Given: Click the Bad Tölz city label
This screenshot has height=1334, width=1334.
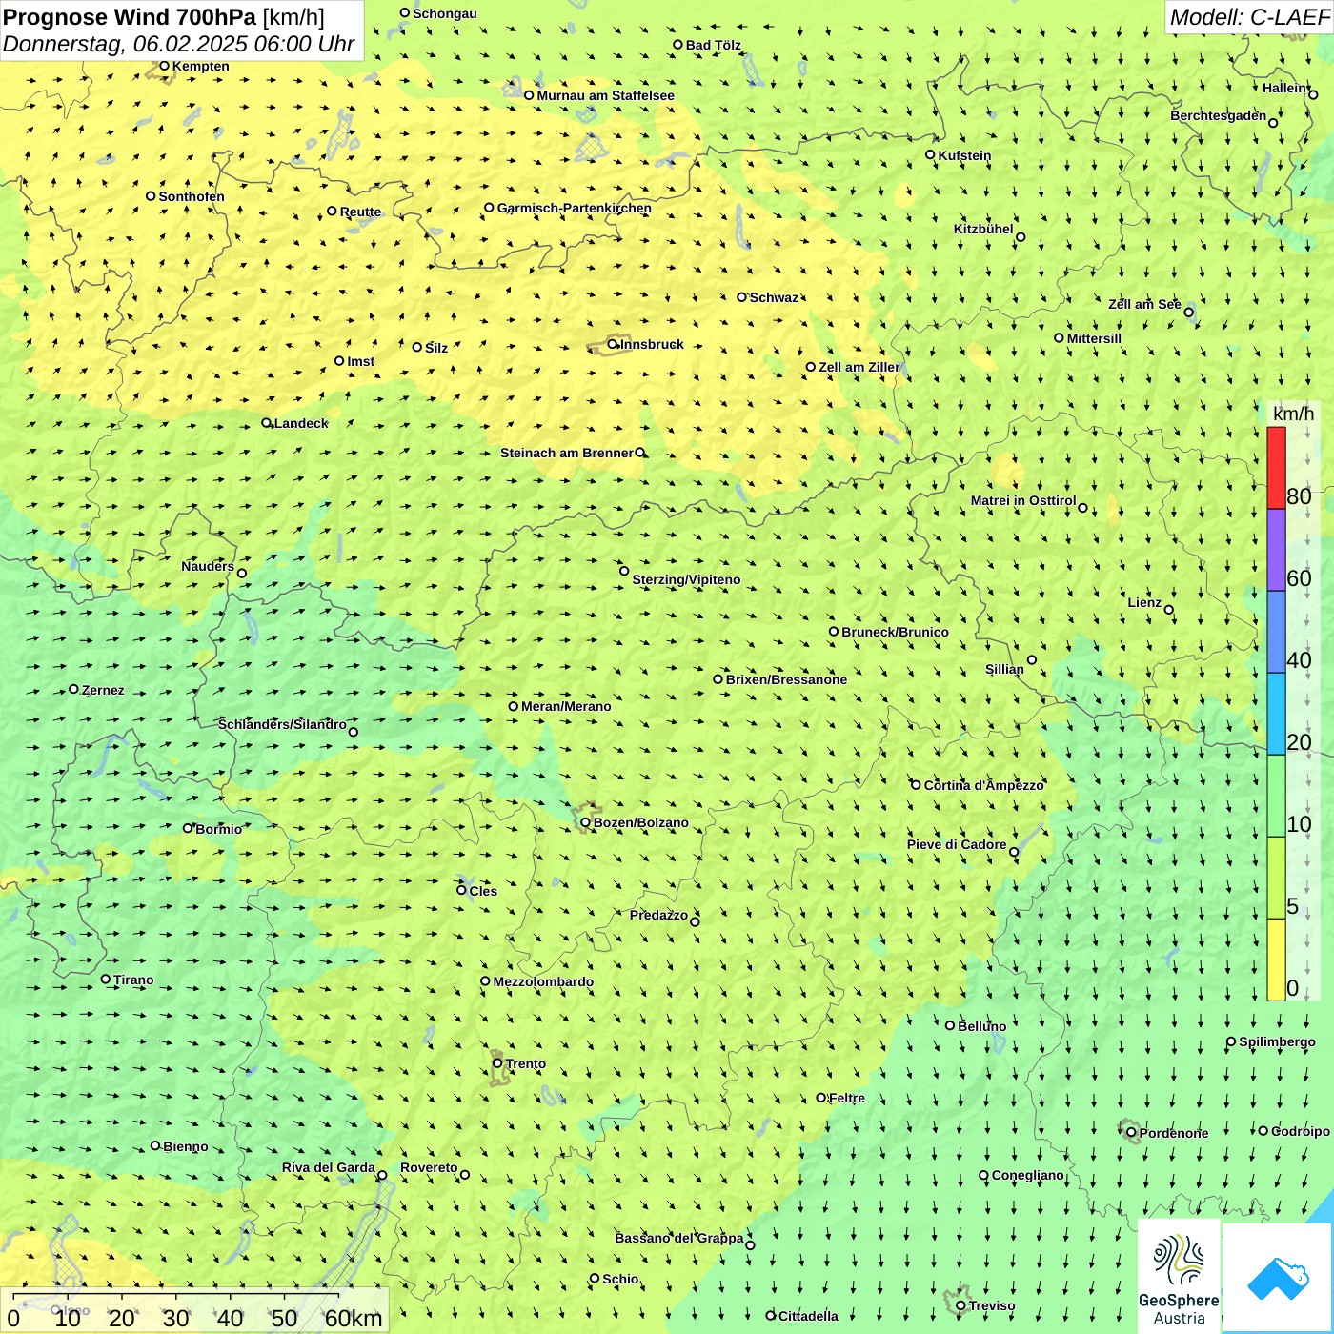Looking at the screenshot, I should click(x=714, y=45).
